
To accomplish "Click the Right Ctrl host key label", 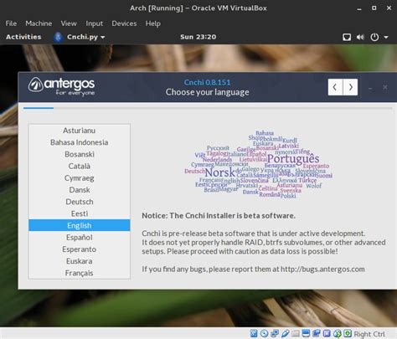I will tap(369, 334).
